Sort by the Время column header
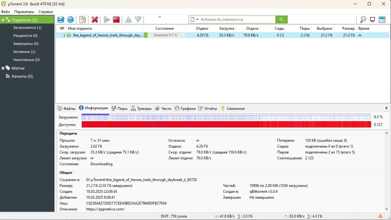This screenshot has width=391, height=220. point(373,28)
